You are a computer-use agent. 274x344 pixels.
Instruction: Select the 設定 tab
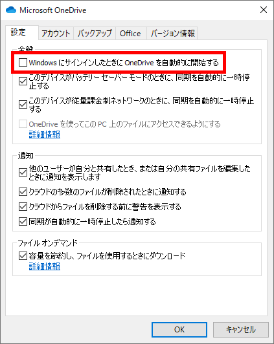(18, 32)
